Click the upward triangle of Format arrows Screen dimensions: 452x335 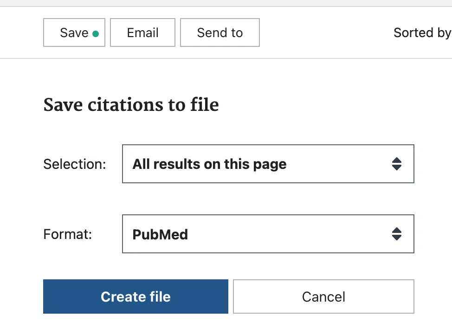tap(397, 230)
